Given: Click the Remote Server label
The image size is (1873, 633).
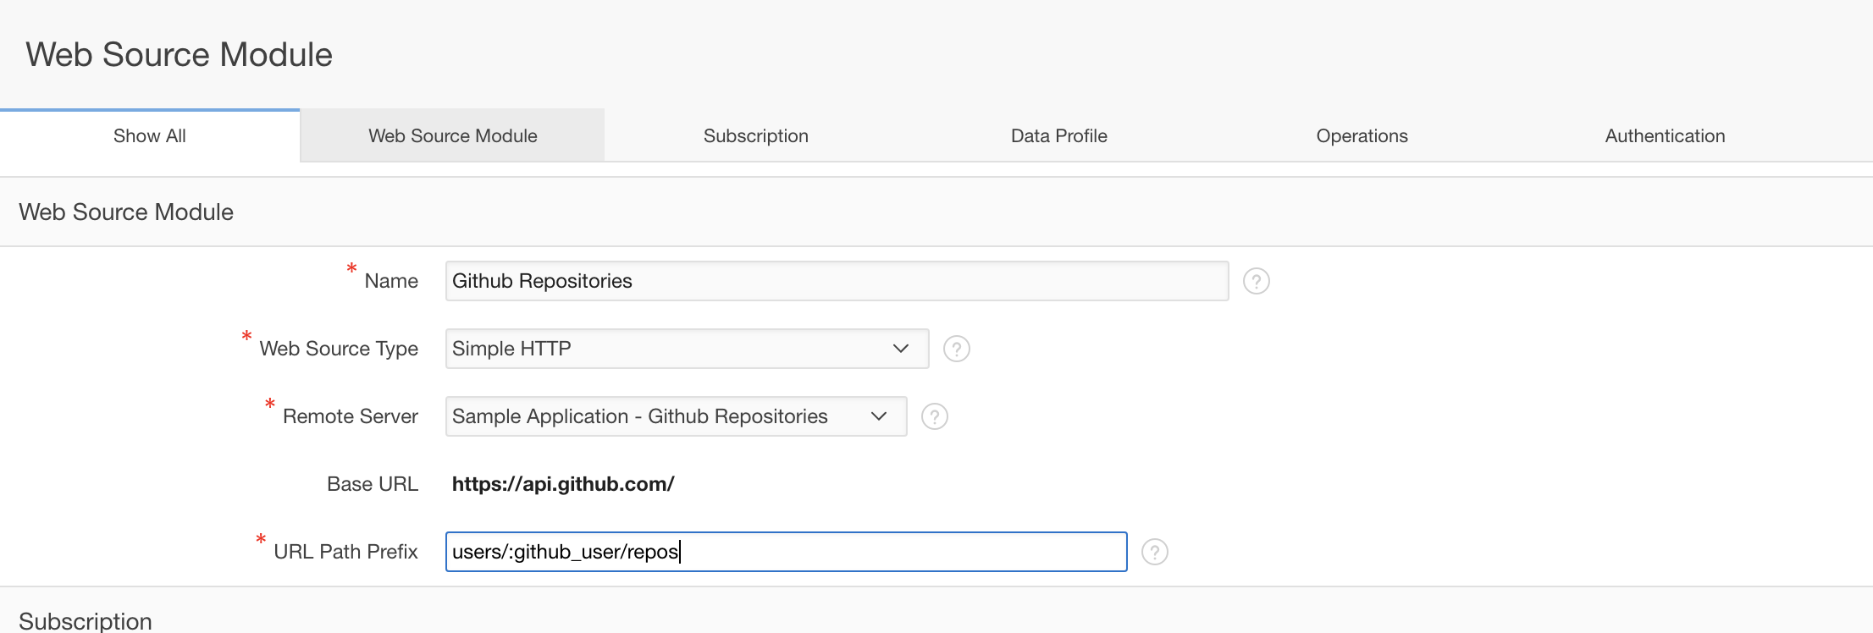Looking at the screenshot, I should pyautogui.click(x=351, y=416).
